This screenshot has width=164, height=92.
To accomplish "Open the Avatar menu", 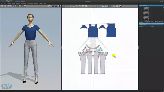I will [x=14, y=3].
